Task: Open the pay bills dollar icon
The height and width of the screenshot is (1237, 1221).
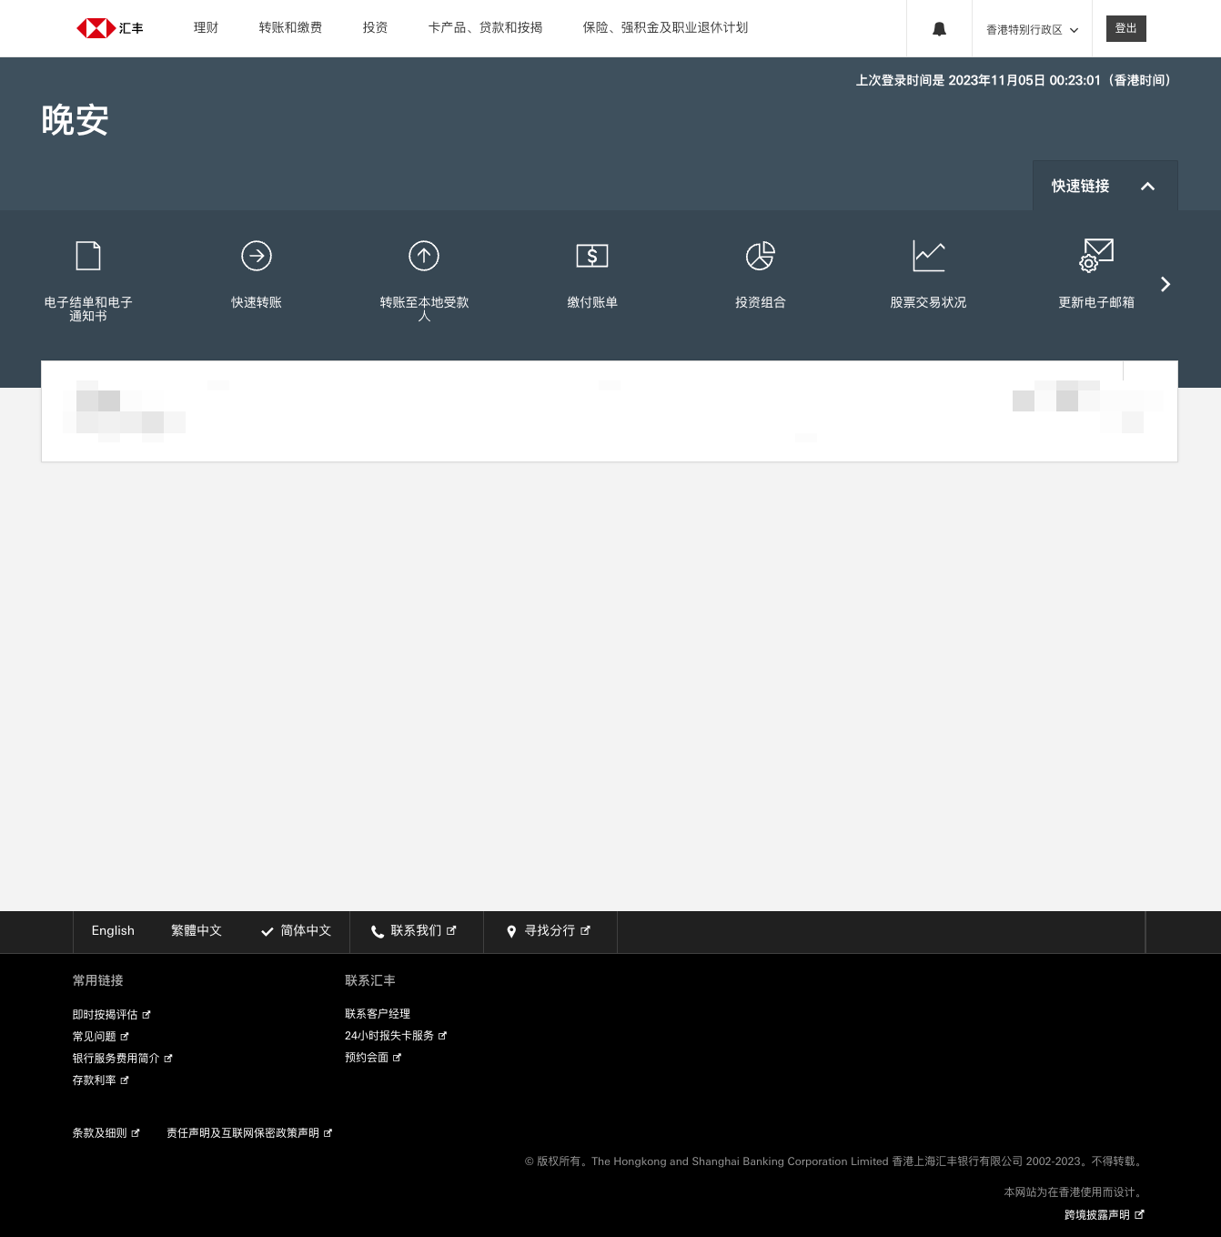Action: (x=592, y=256)
